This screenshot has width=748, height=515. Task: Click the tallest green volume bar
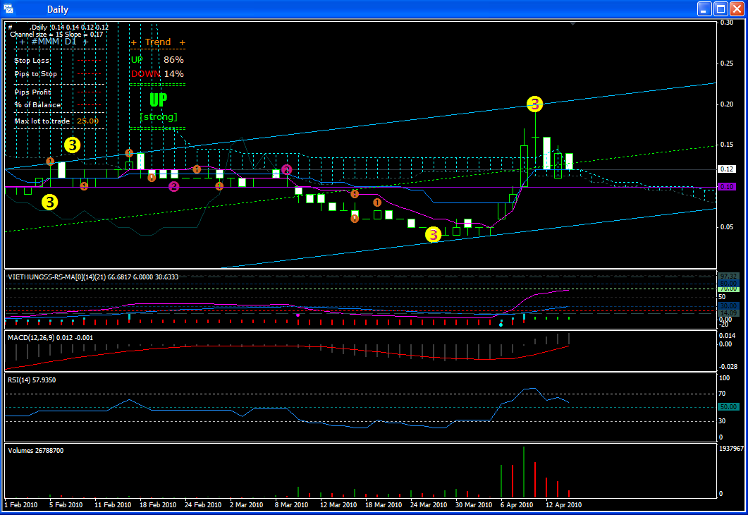[524, 472]
